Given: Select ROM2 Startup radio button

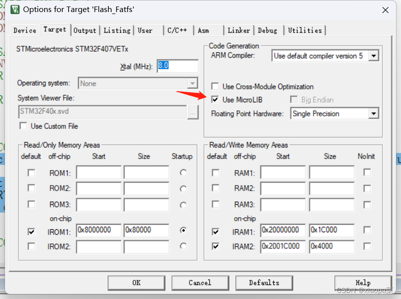Looking at the screenshot, I should [183, 189].
